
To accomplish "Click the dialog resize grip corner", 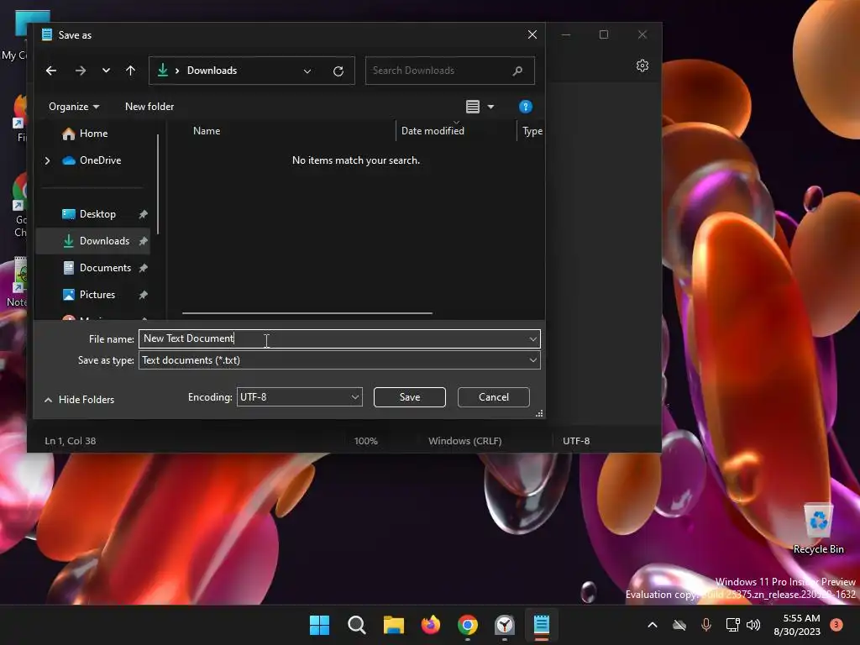I will click(539, 413).
